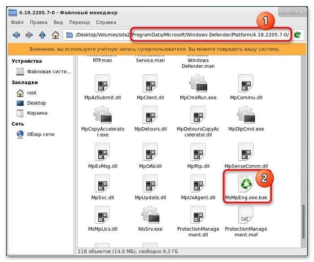Select the MpAzSubmit.dll file icon

(x=102, y=83)
